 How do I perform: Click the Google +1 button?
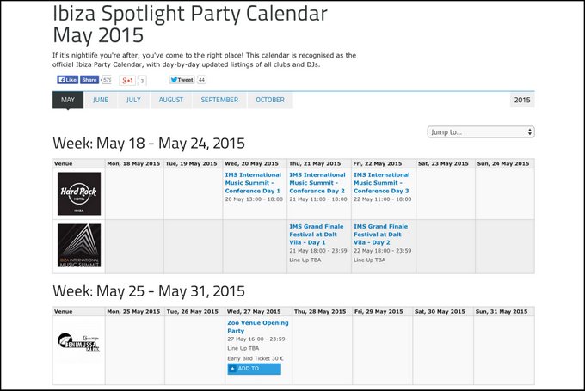(x=128, y=80)
